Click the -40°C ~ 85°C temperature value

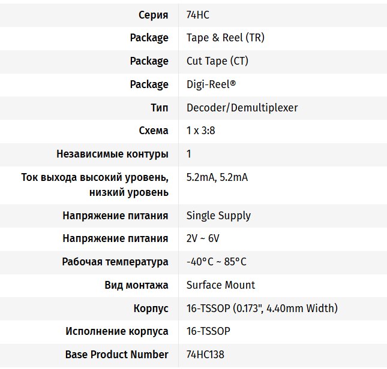pos(216,262)
